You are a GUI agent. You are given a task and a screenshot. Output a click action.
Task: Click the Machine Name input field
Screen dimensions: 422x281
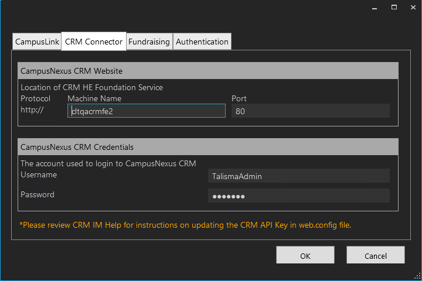147,111
